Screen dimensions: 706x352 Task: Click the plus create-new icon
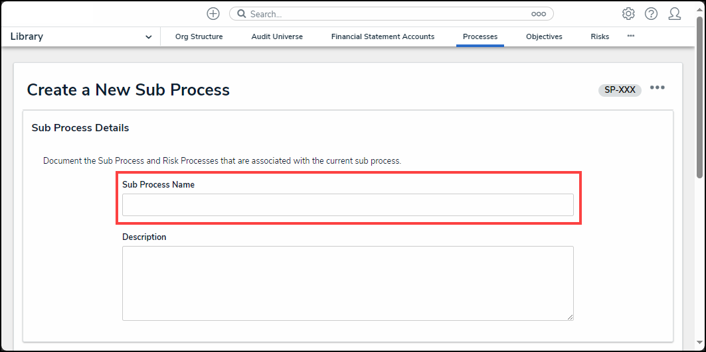tap(213, 14)
